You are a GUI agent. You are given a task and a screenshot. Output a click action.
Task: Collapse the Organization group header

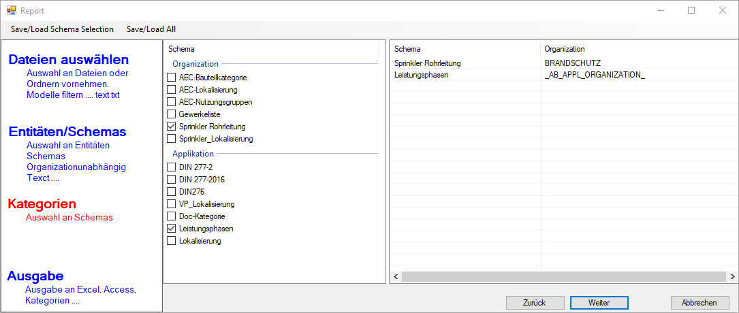pos(195,63)
